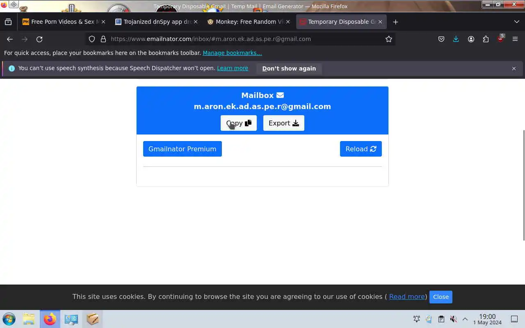Open the Start menu orb
The height and width of the screenshot is (328, 525).
click(9, 319)
